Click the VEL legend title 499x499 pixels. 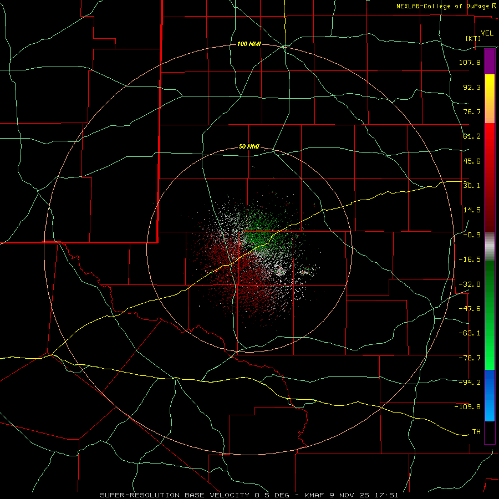pyautogui.click(x=487, y=33)
